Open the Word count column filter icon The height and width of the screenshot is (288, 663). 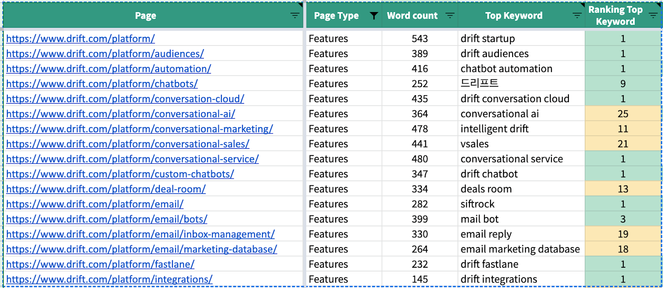(450, 16)
